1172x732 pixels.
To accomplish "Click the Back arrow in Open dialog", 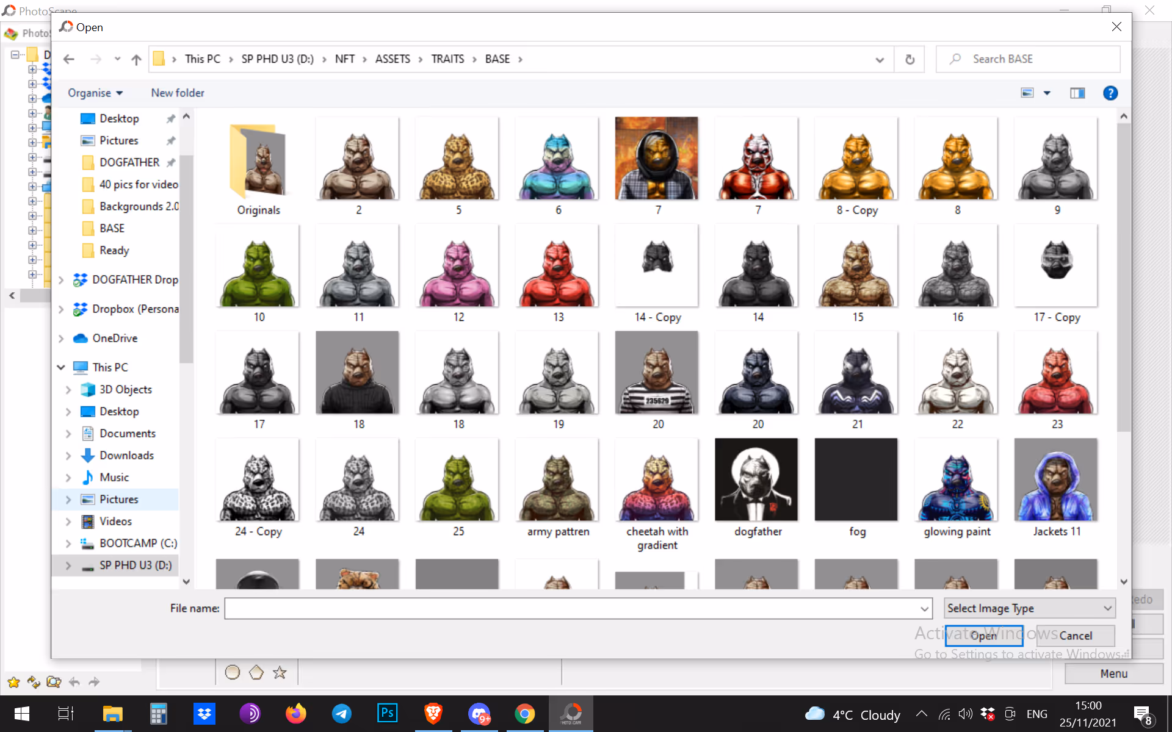I will coord(68,59).
